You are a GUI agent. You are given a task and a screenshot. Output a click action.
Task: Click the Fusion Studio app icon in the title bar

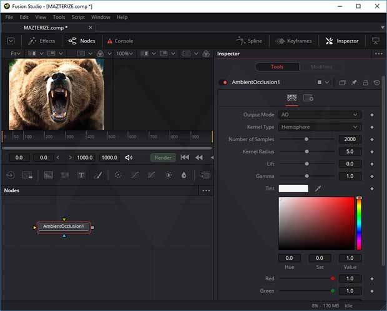(7, 6)
